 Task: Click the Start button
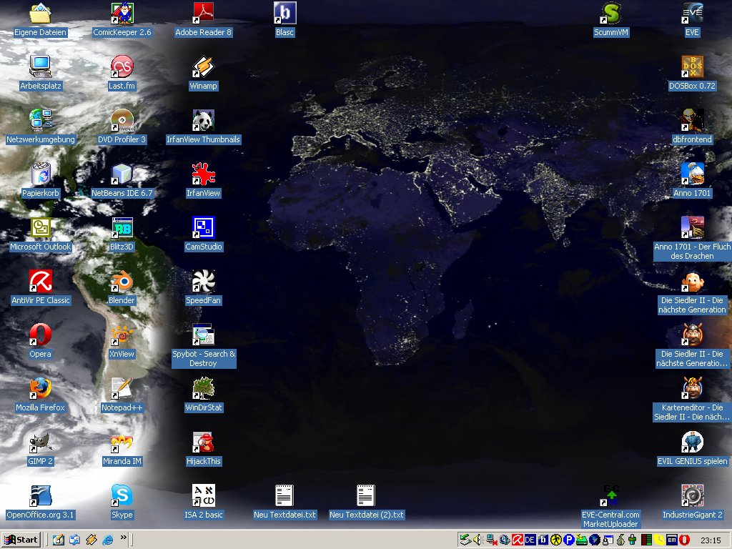click(x=21, y=540)
